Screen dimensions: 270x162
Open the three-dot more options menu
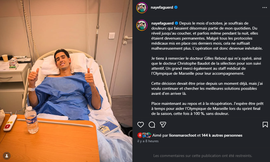264,8
